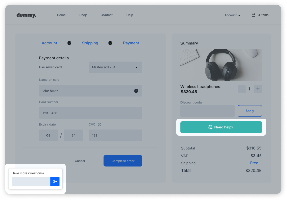Click the Payment details heading
The height and width of the screenshot is (200, 287).
[x=54, y=58]
